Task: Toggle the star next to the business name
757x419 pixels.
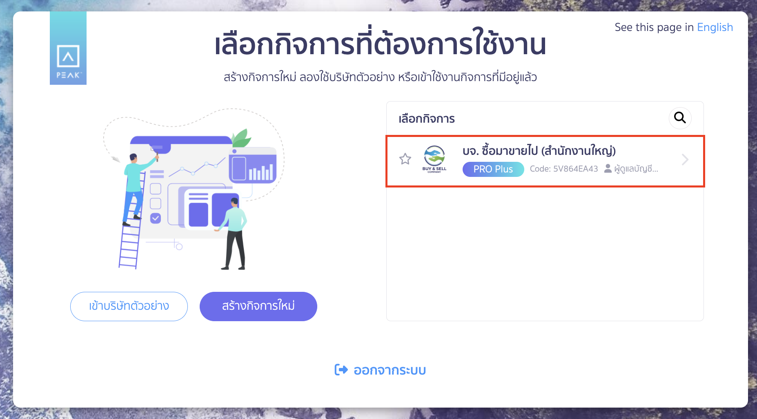Action: point(405,159)
